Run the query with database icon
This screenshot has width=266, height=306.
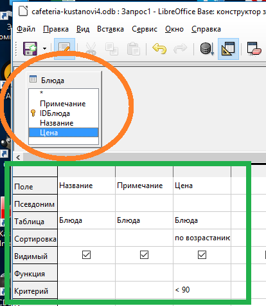pyautogui.click(x=207, y=49)
